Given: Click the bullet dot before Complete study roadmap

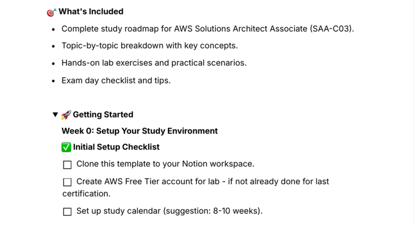Looking at the screenshot, I should (x=53, y=29).
